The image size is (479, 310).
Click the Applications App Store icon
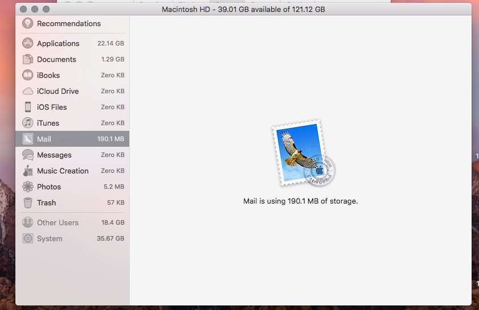coord(27,43)
